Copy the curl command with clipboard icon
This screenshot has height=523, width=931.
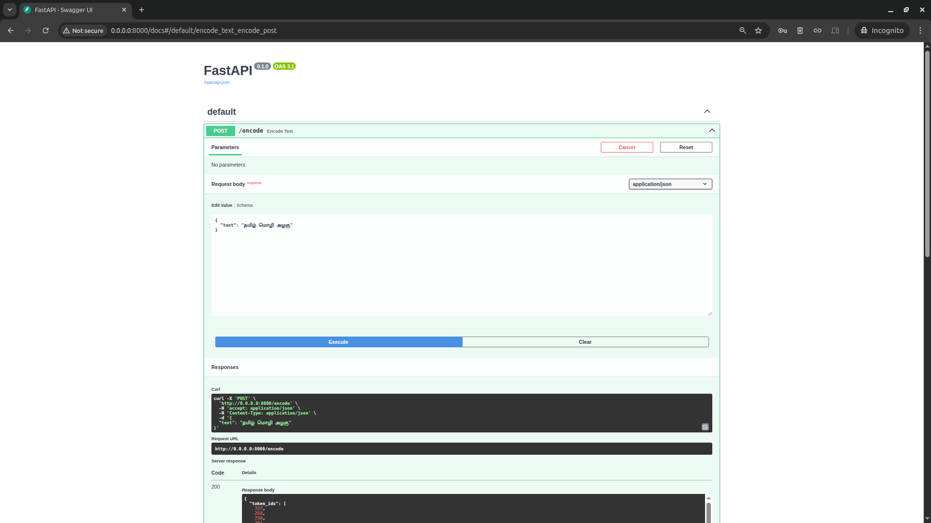click(705, 427)
